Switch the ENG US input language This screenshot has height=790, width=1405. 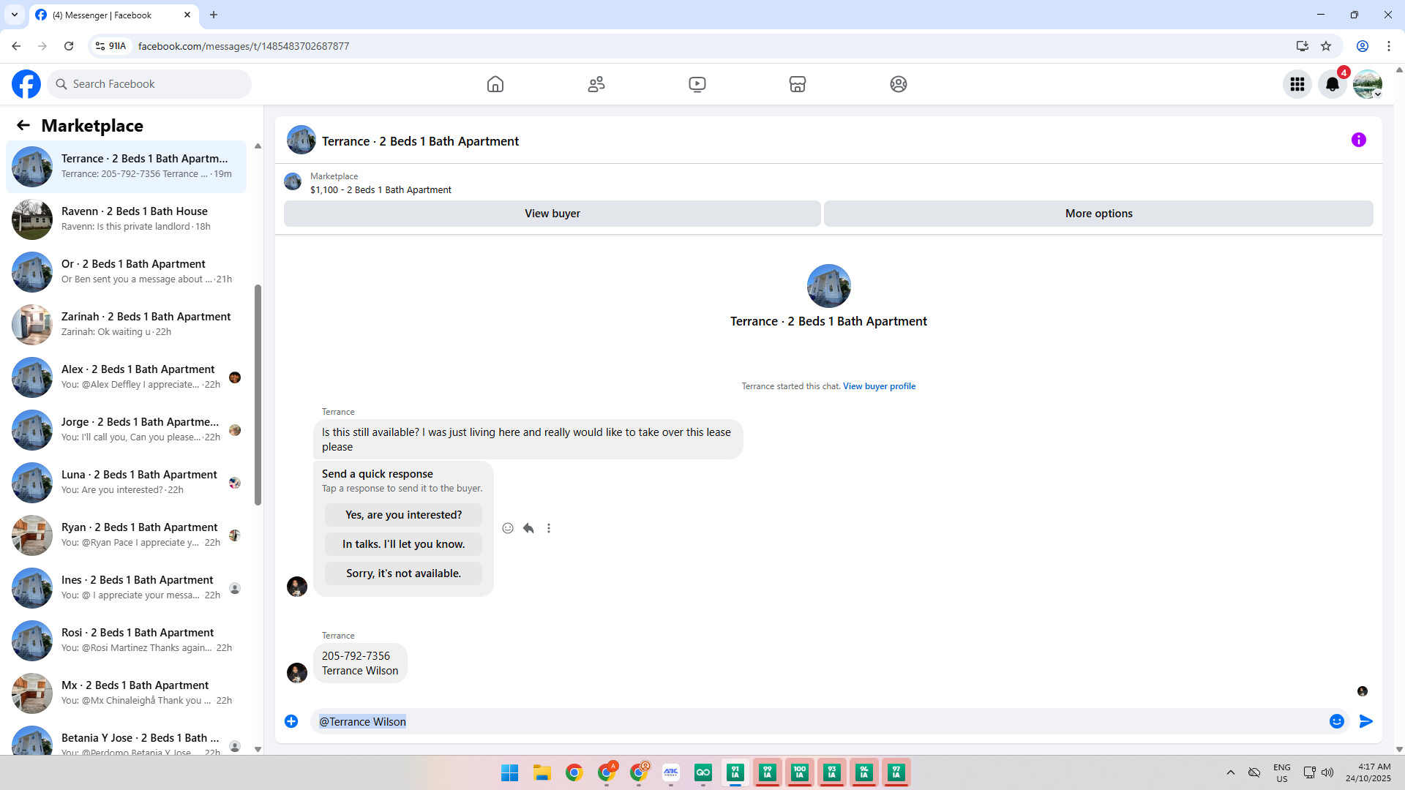click(x=1282, y=772)
